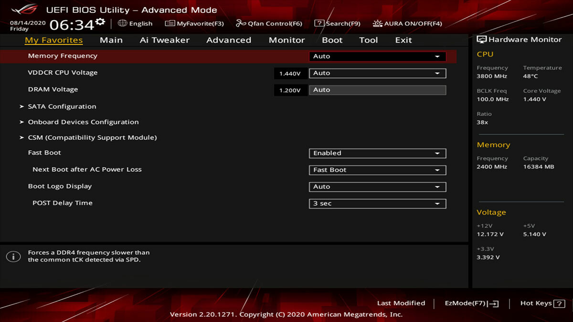Click the +5V reading 5.140 V
573x322 pixels.
[534, 234]
